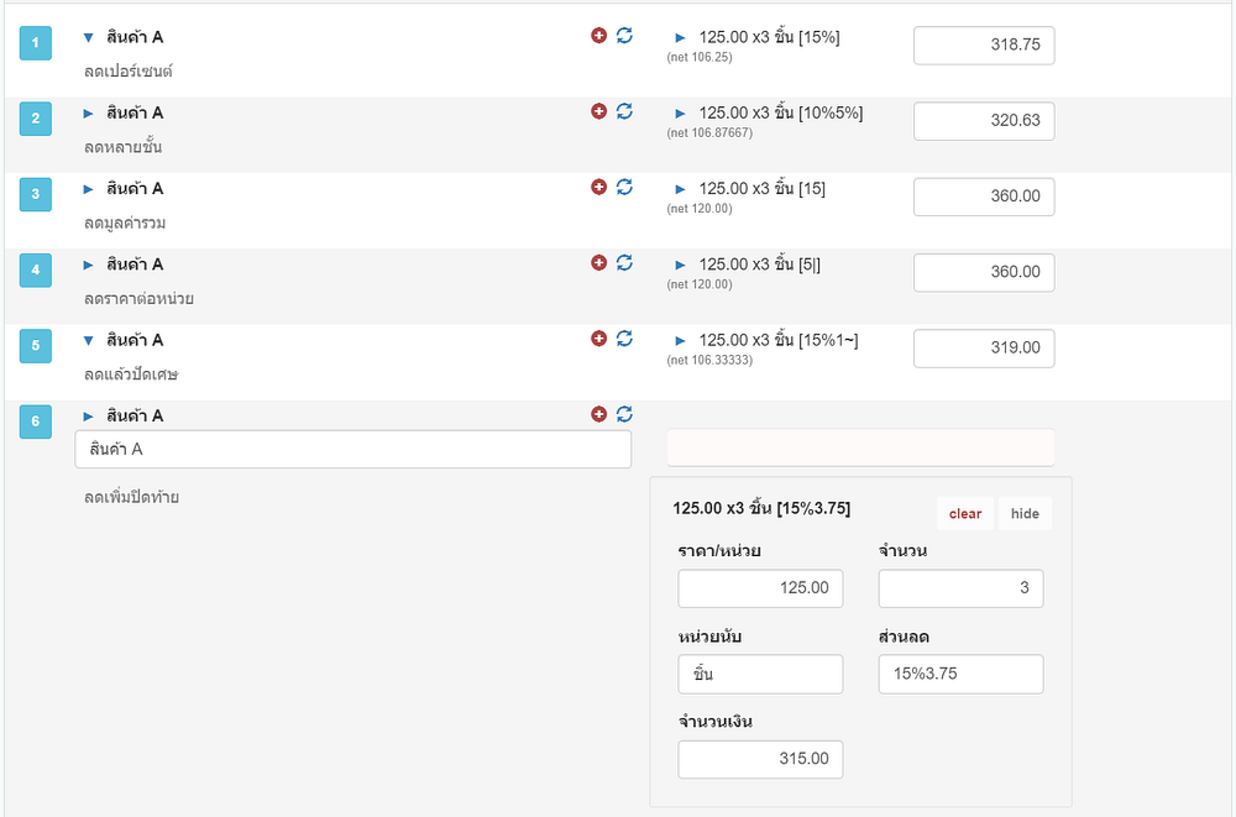Click the ราคา/หน่วย unit price field
The image size is (1236, 817).
760,588
